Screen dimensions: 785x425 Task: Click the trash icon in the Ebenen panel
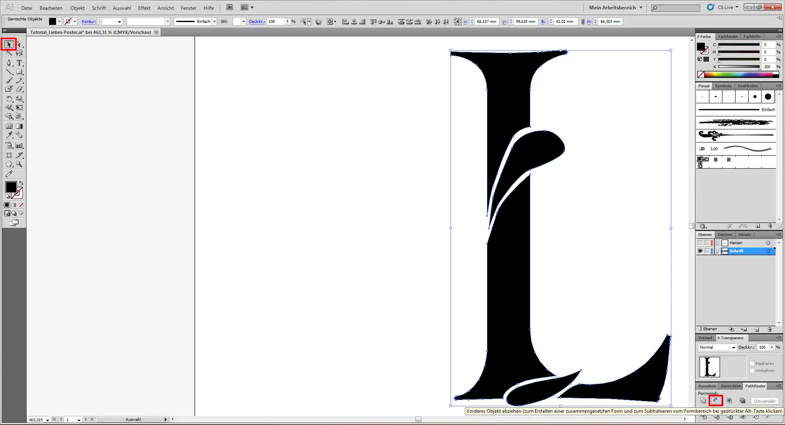pyautogui.click(x=770, y=329)
